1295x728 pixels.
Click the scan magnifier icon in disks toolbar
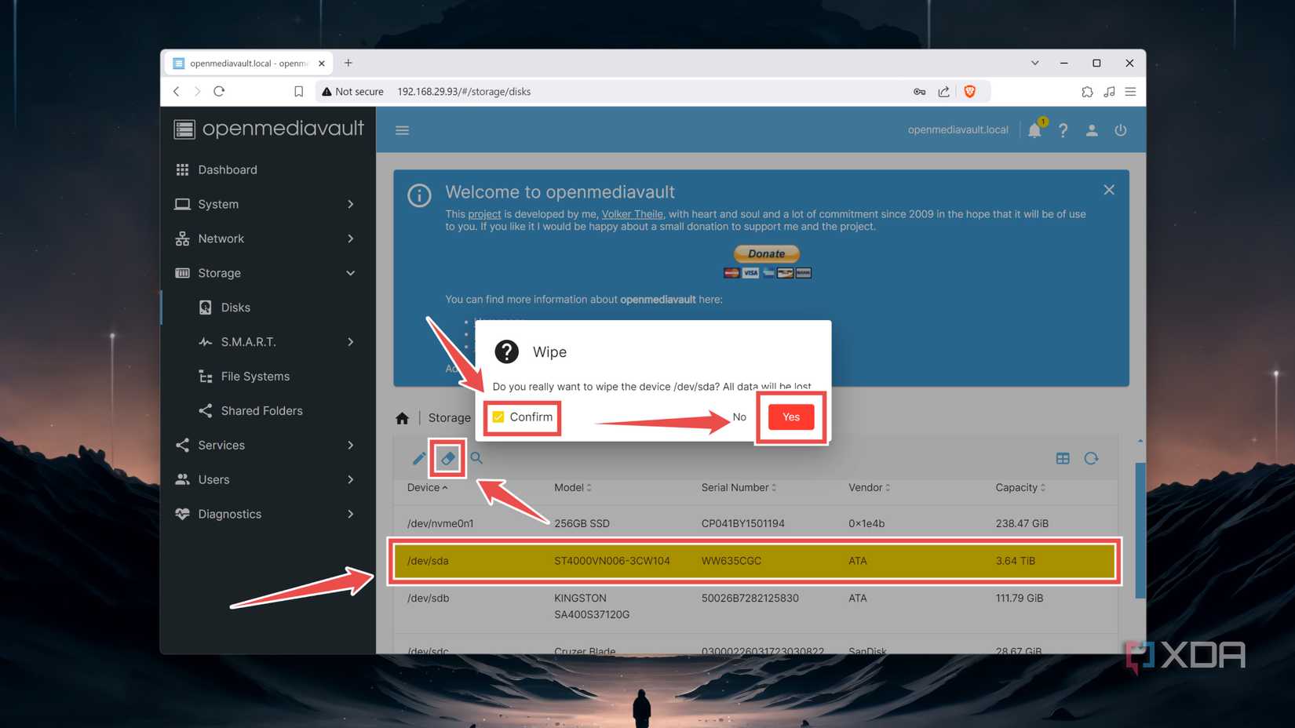(x=476, y=458)
